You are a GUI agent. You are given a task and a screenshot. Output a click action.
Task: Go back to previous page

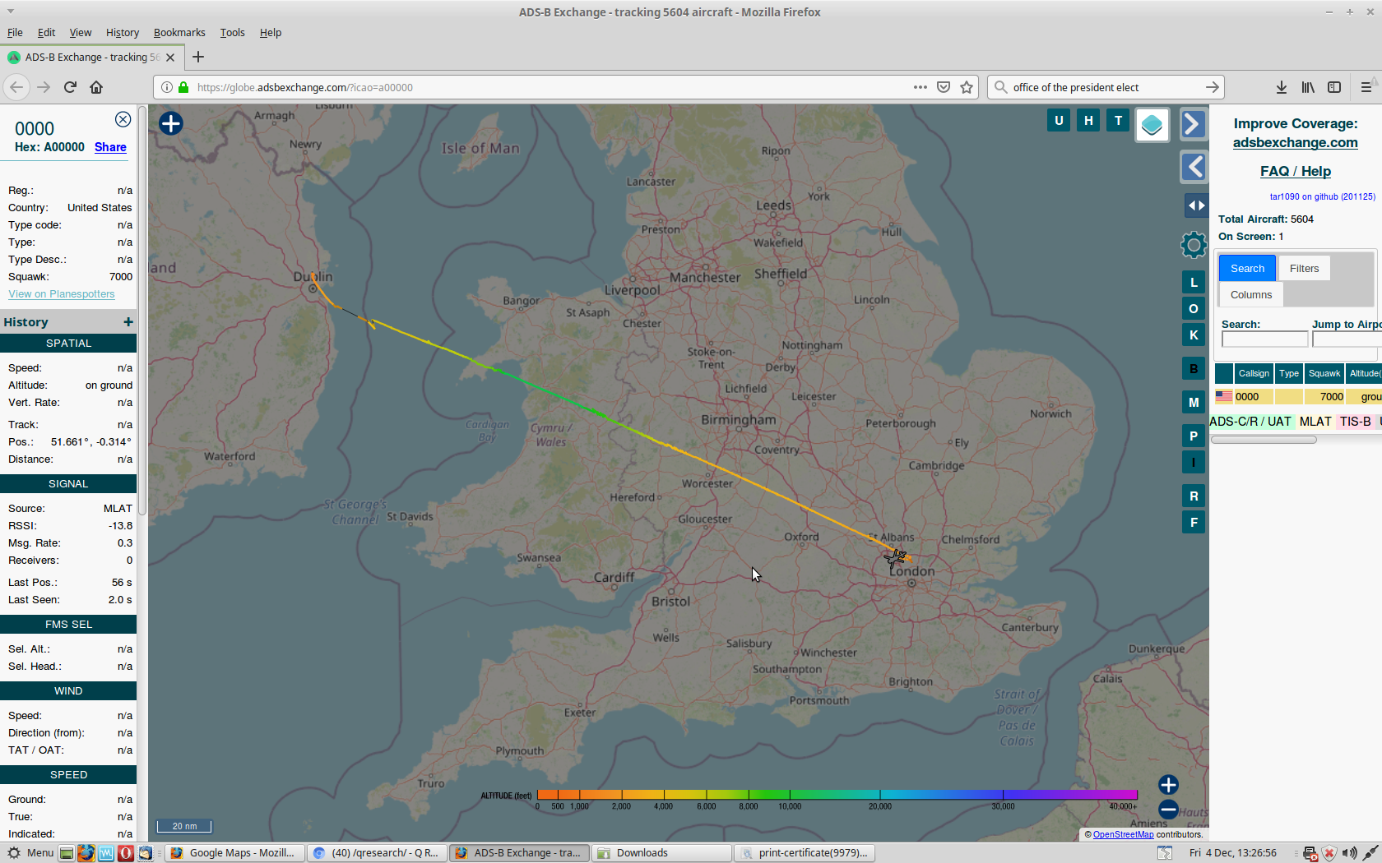pyautogui.click(x=16, y=87)
